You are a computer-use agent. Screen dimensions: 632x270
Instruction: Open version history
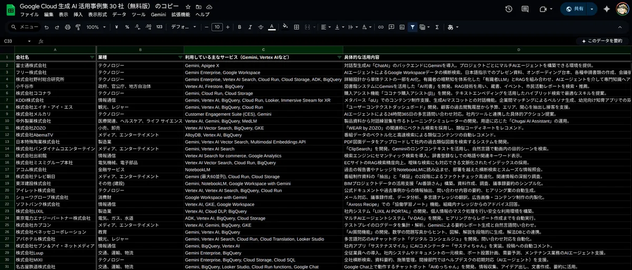pyautogui.click(x=509, y=9)
